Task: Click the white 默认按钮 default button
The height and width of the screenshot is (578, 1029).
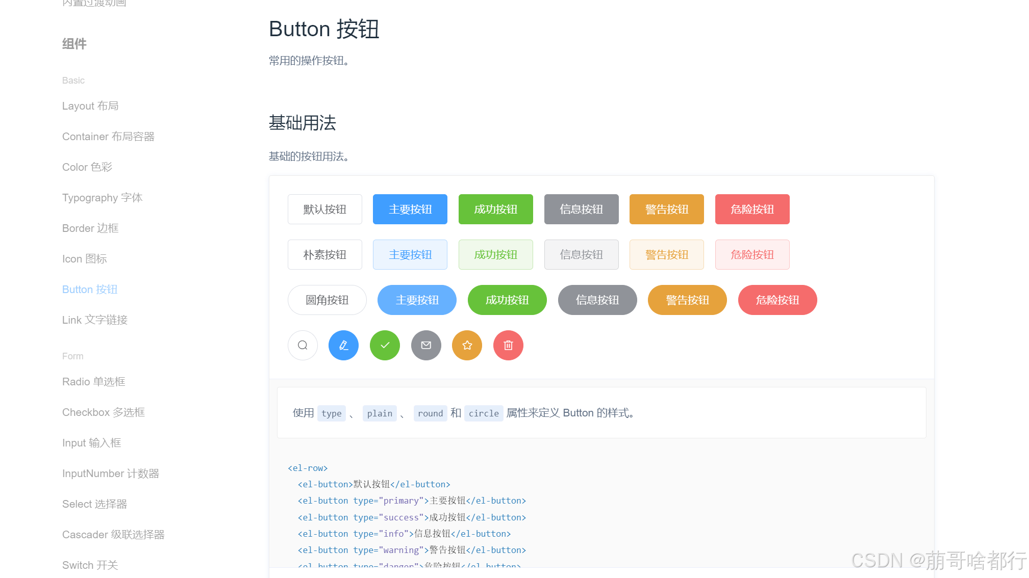Action: click(x=325, y=209)
